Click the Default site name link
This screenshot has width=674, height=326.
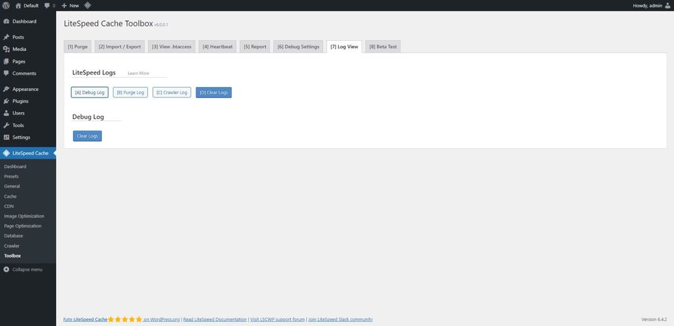31,5
